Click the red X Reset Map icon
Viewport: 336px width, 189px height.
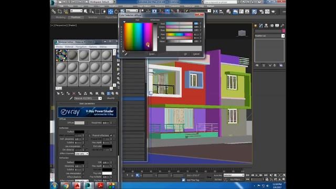74,93
